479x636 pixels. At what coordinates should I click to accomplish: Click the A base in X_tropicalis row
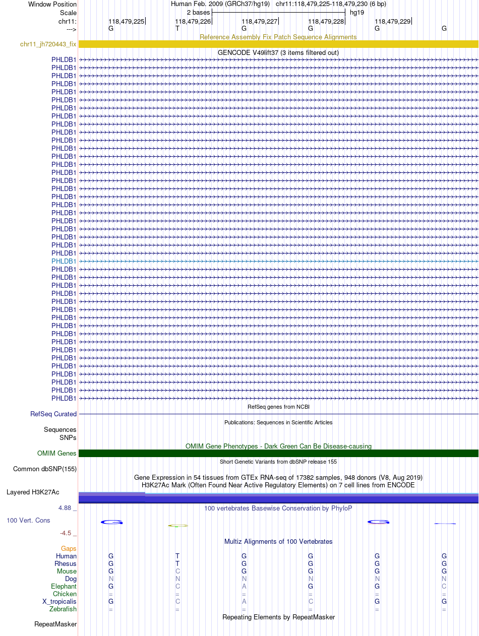[x=244, y=601]
